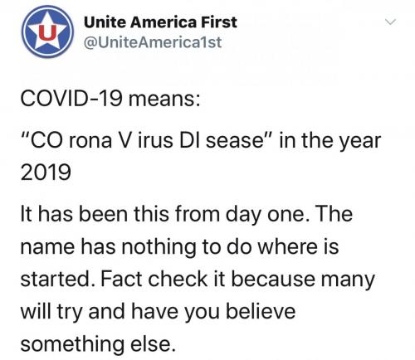
Task: Open the Unite America First profile avatar
Action: 47,32
